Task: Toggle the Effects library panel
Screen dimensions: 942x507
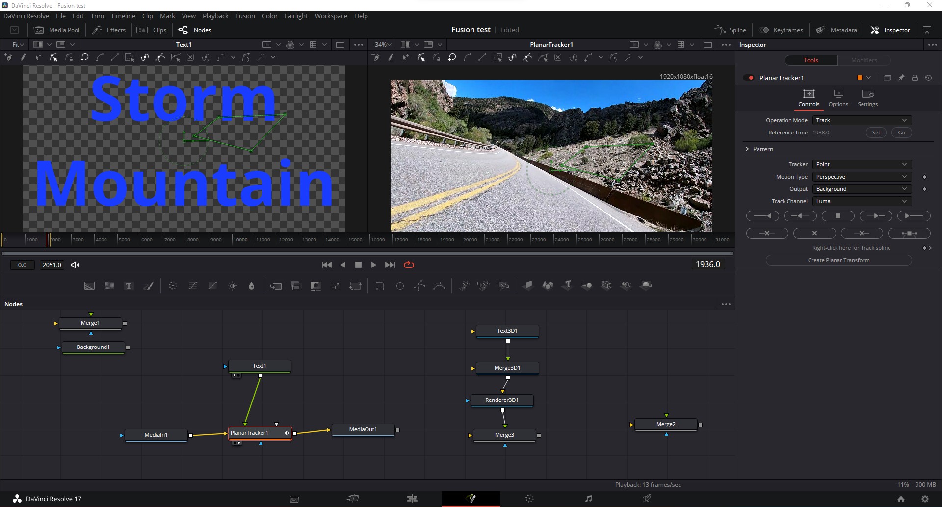Action: tap(109, 30)
